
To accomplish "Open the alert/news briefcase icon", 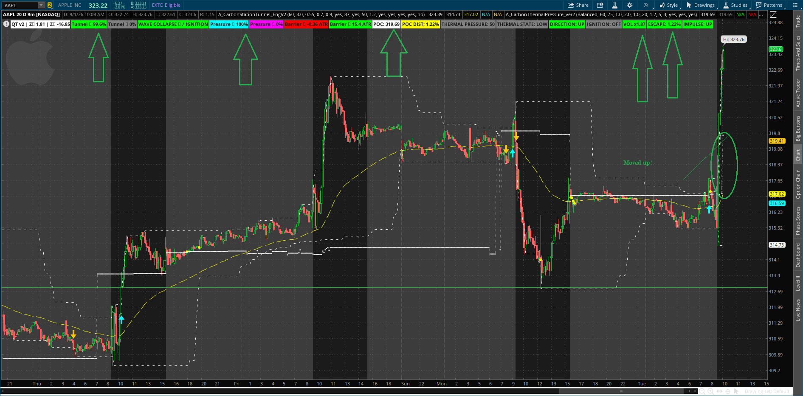I will (x=600, y=5).
